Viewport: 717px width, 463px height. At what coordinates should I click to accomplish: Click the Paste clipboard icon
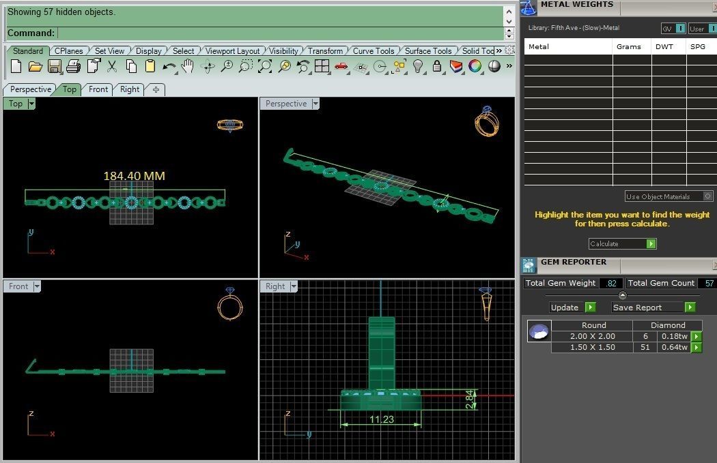150,67
